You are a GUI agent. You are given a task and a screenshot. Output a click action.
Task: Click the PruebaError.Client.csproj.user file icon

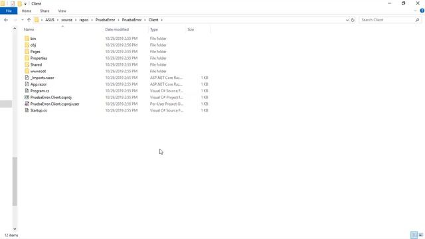(27, 104)
